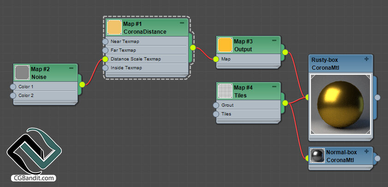
Task: Click the Rusty-box node resize grip
Action: click(369, 139)
